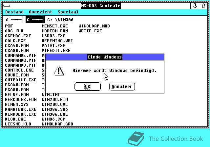Select WIN200.BIN file
This screenshot has width=210, height=147.
[x=55, y=100]
